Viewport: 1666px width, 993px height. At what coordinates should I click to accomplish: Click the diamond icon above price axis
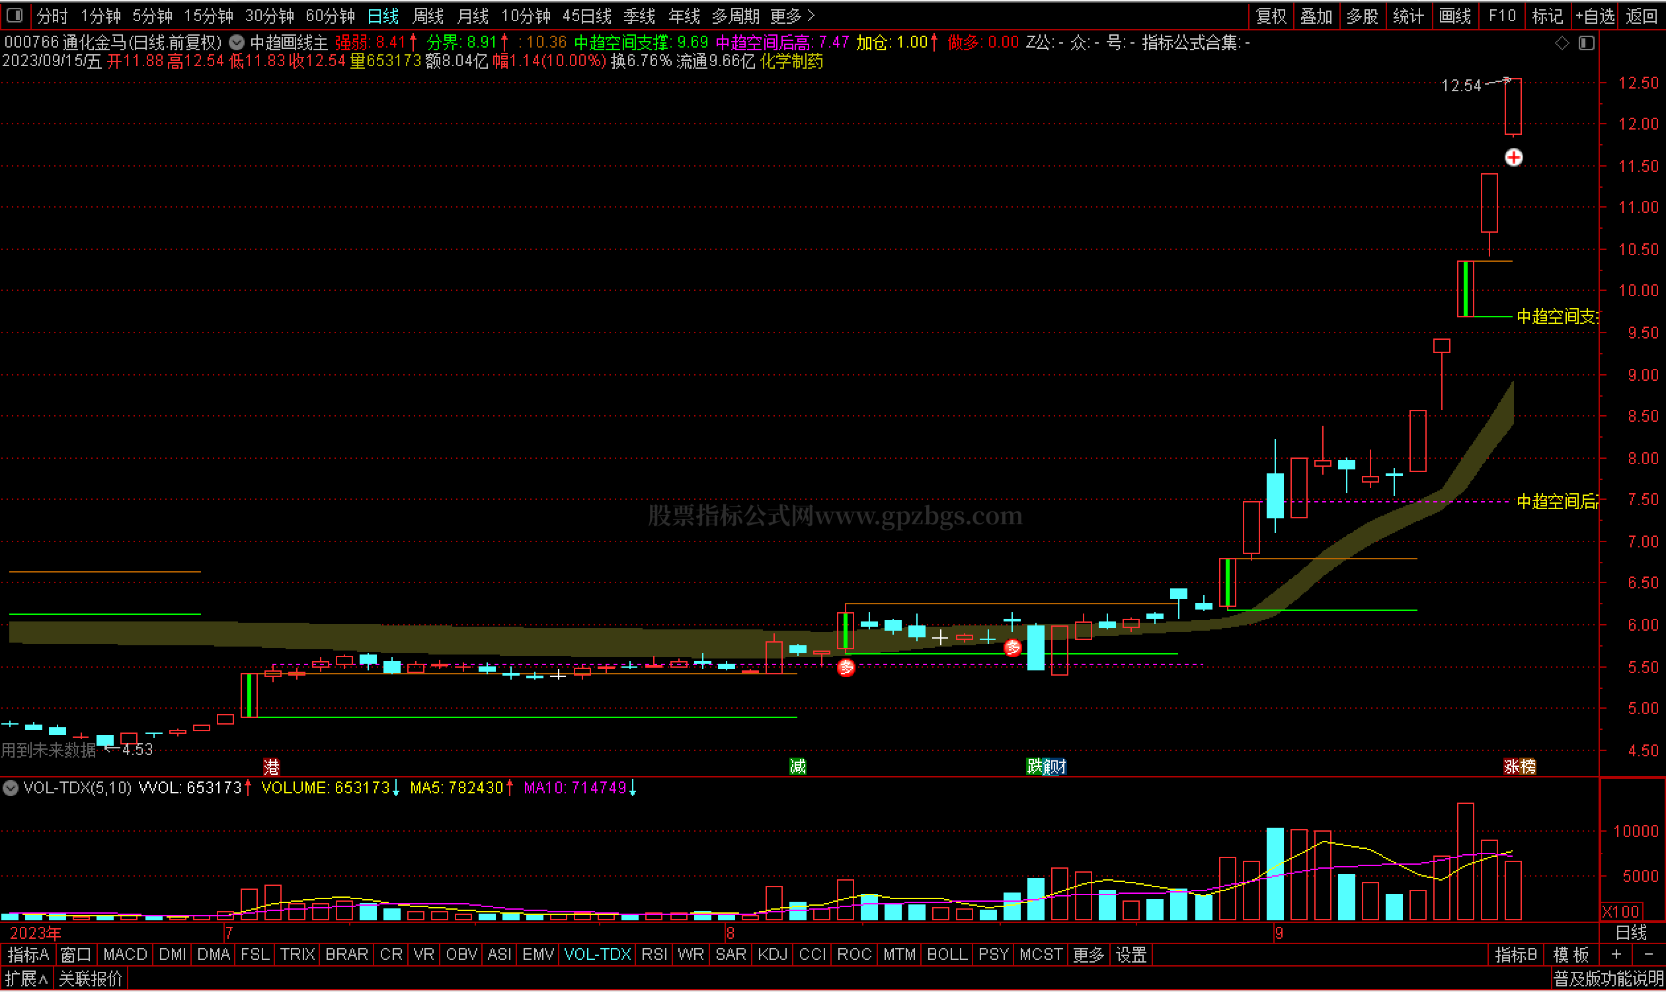(x=1562, y=43)
